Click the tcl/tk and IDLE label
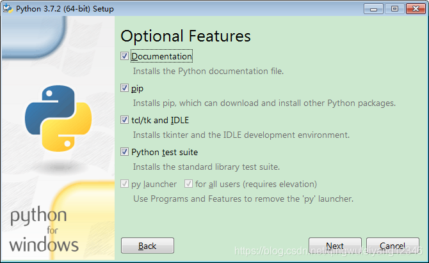429x263 pixels. click(160, 120)
